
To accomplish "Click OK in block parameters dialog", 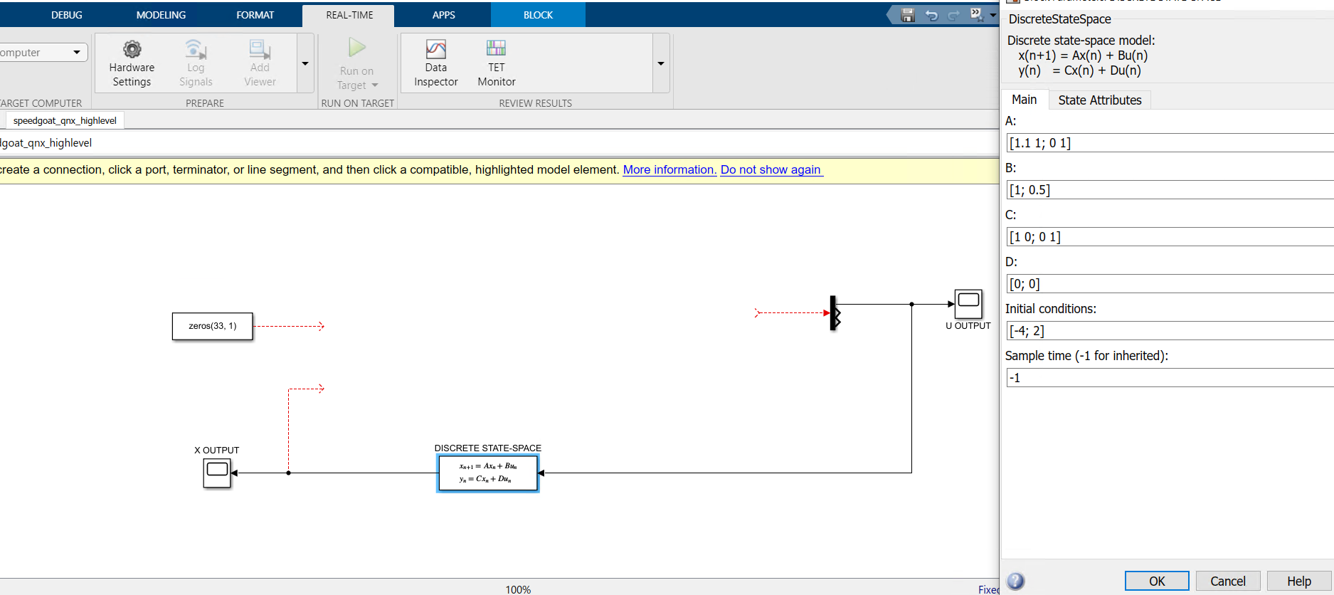I will pyautogui.click(x=1156, y=581).
